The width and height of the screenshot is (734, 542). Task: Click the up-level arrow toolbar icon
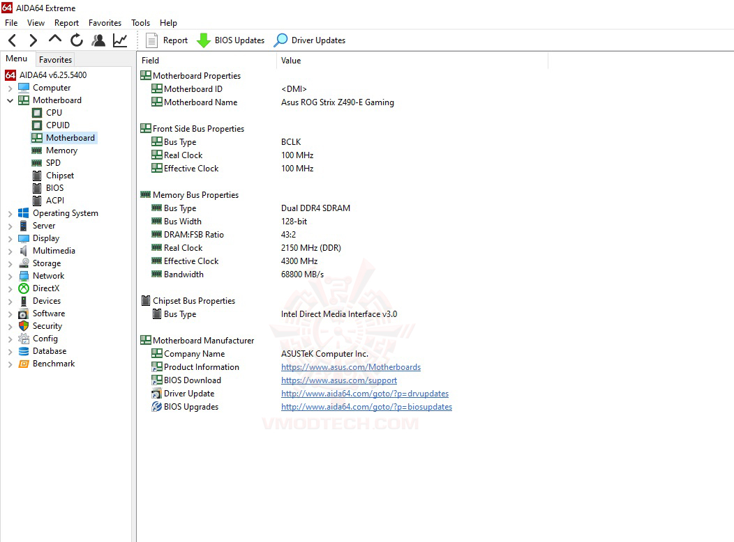pos(54,39)
